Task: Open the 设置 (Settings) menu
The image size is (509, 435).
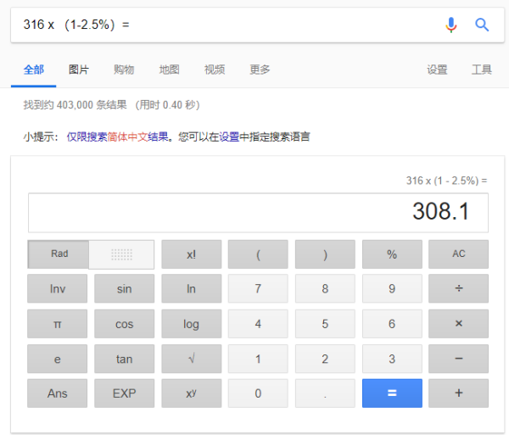Action: point(437,70)
